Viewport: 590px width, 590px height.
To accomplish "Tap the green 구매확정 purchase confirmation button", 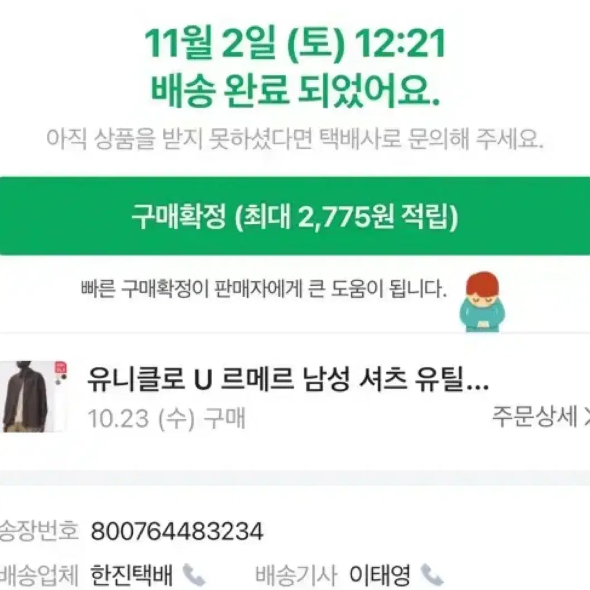I will click(295, 216).
